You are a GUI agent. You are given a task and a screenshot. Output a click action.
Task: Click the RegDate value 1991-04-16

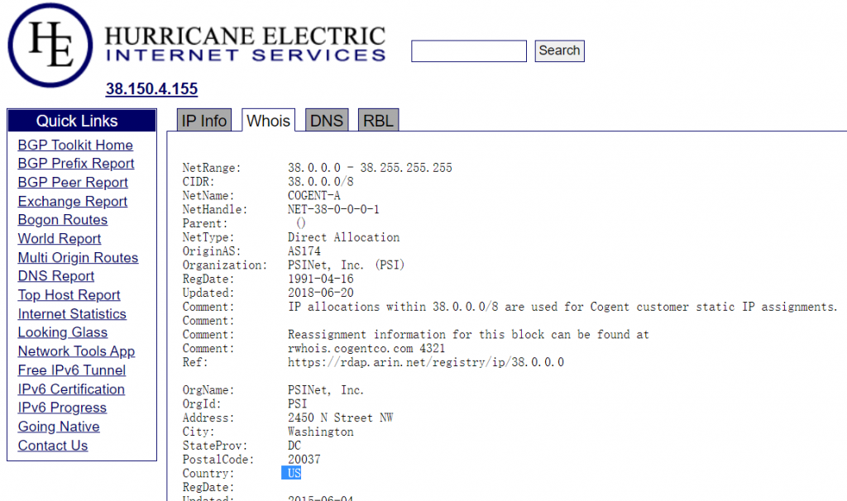(320, 279)
